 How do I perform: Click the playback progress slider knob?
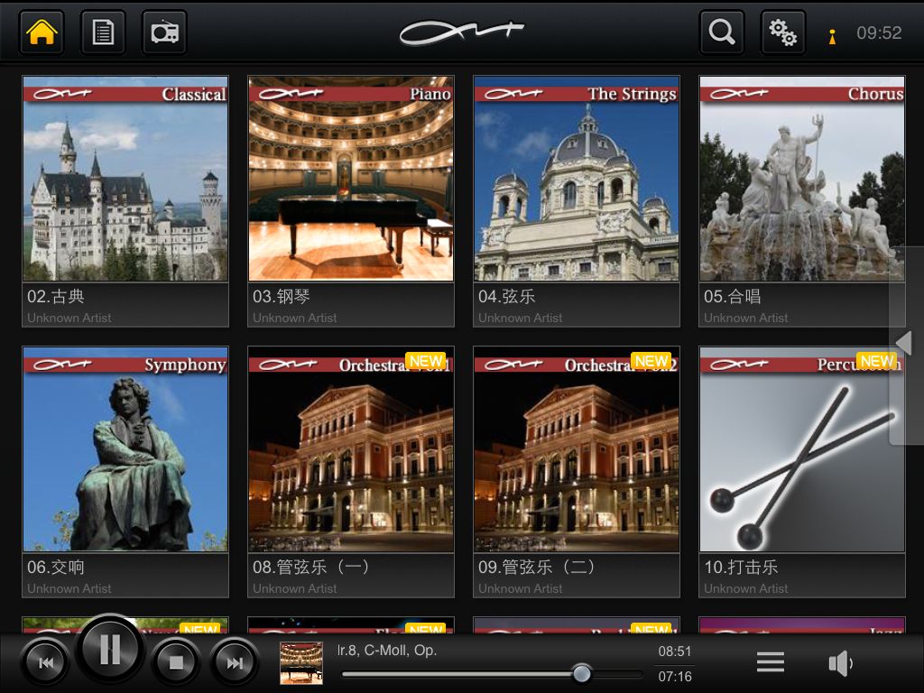[582, 673]
